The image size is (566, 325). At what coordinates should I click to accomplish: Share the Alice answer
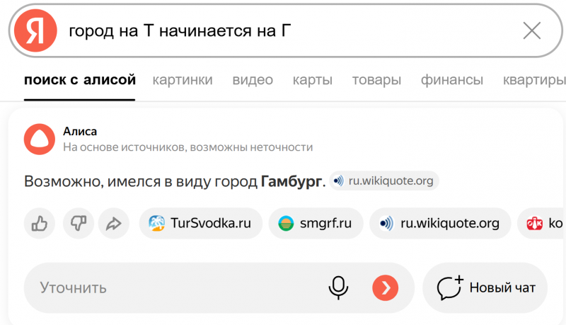tap(113, 224)
